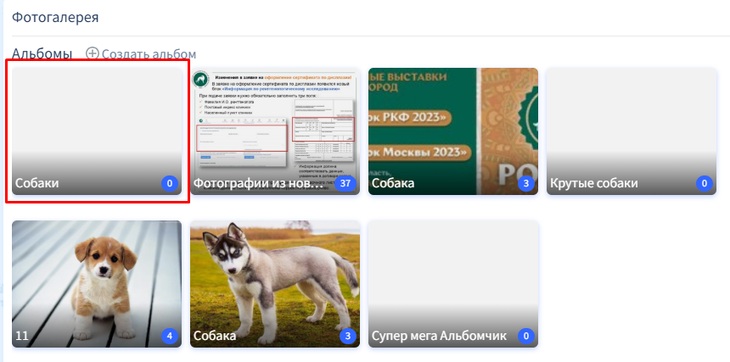Click the 4 count badge on album 11
The width and height of the screenshot is (730, 362).
170,336
